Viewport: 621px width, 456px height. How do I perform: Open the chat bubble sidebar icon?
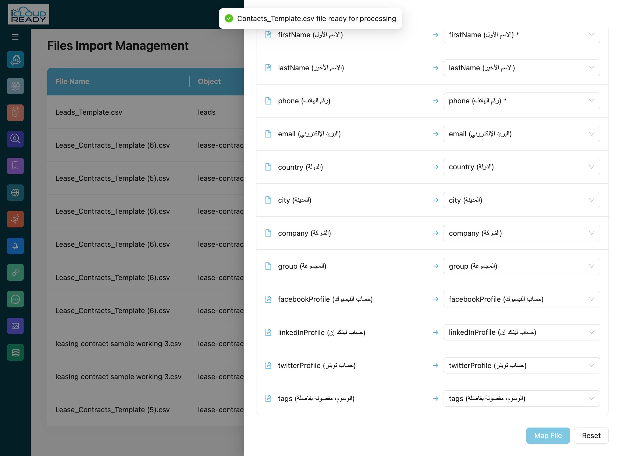click(15, 299)
